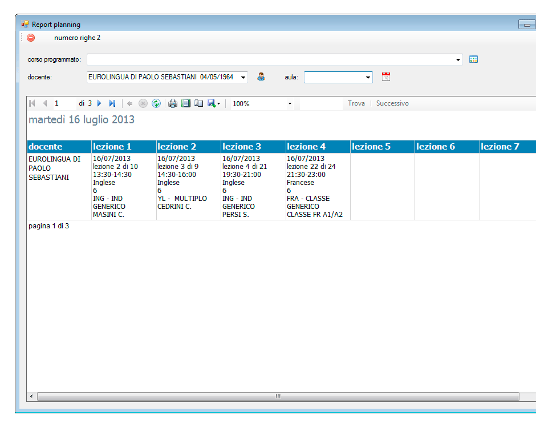536x427 pixels.
Task: Click the CLASSE FR A1/A2 text
Action: click(x=315, y=215)
